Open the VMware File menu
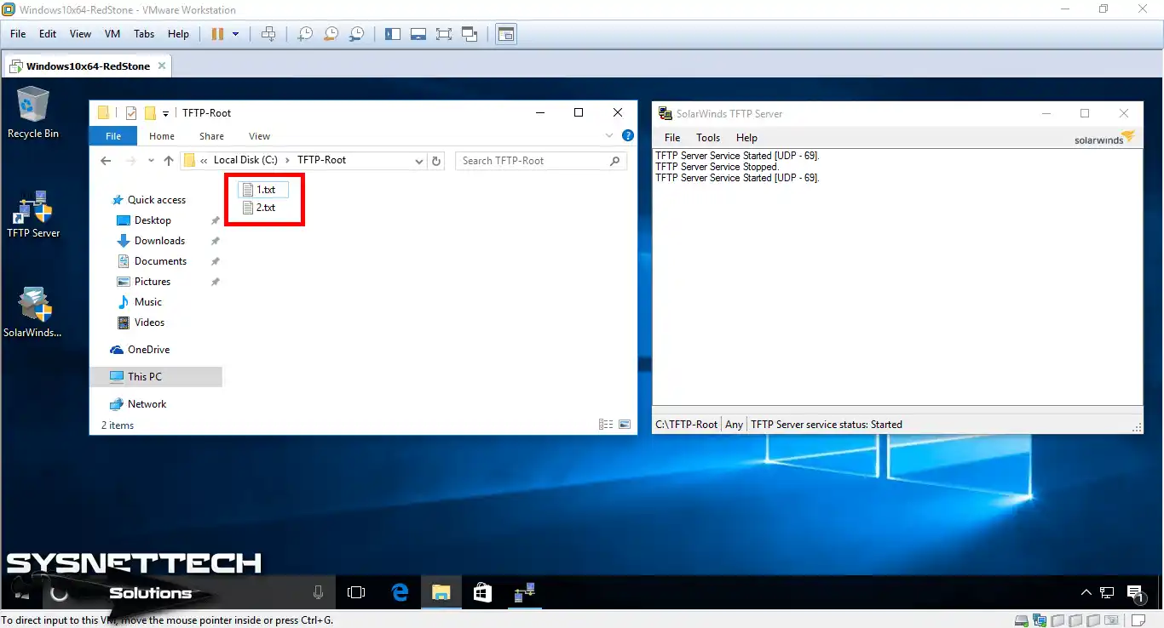 tap(18, 34)
